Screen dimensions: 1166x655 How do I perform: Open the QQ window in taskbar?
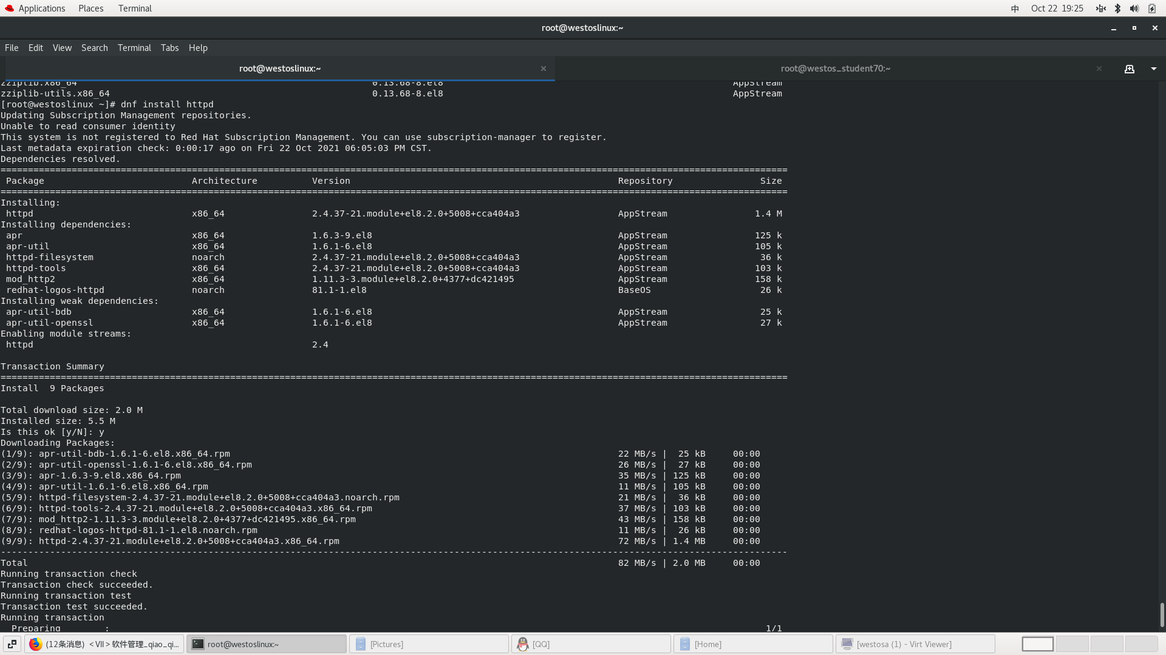tap(591, 644)
